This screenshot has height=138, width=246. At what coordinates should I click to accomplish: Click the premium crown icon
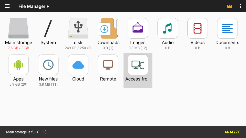pos(229,6)
